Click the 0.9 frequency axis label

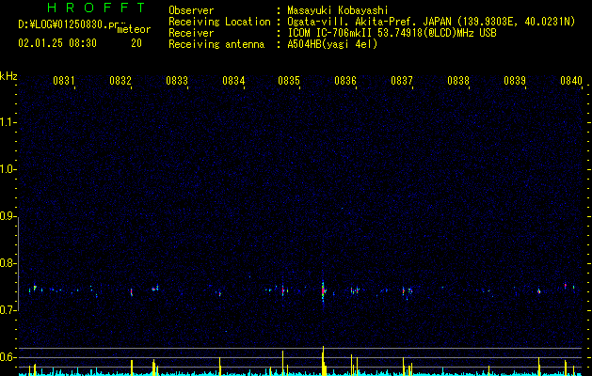(x=8, y=216)
